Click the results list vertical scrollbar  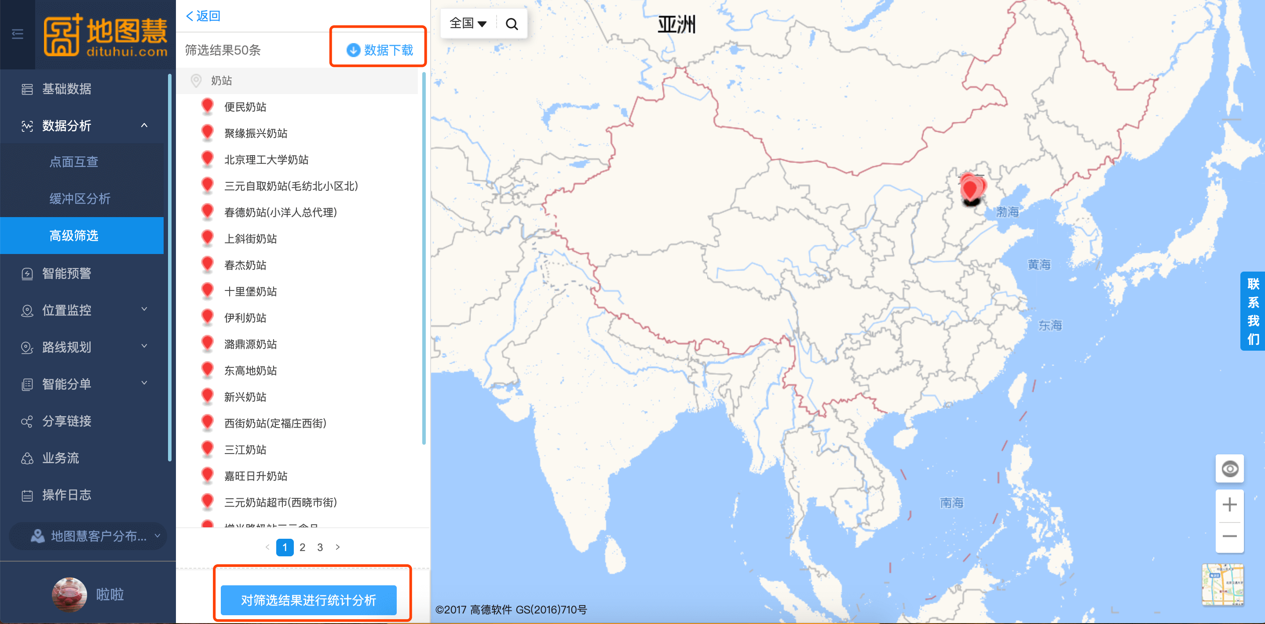point(424,258)
